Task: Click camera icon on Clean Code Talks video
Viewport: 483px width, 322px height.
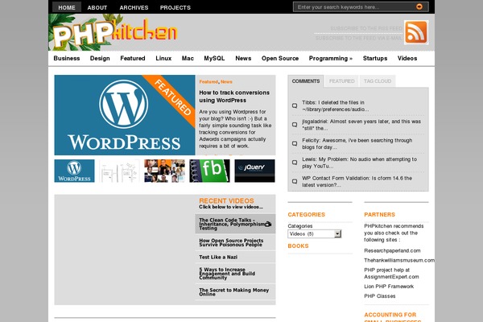Action: pyautogui.click(x=268, y=224)
